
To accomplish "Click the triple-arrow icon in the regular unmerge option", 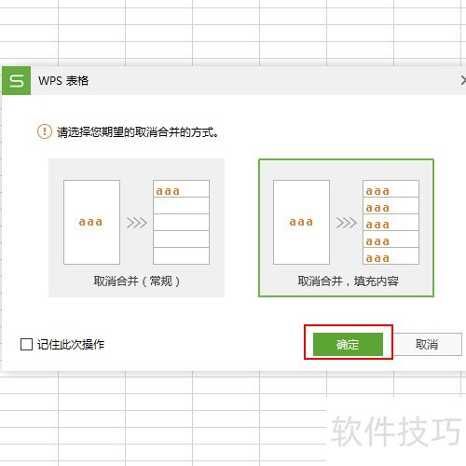I will (x=137, y=223).
